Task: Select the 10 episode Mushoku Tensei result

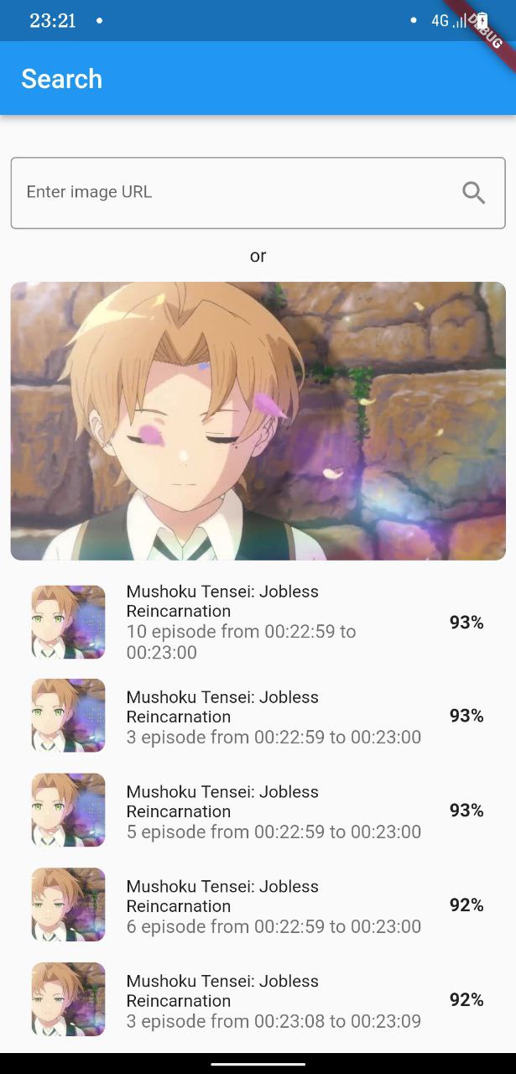Action: click(x=258, y=622)
